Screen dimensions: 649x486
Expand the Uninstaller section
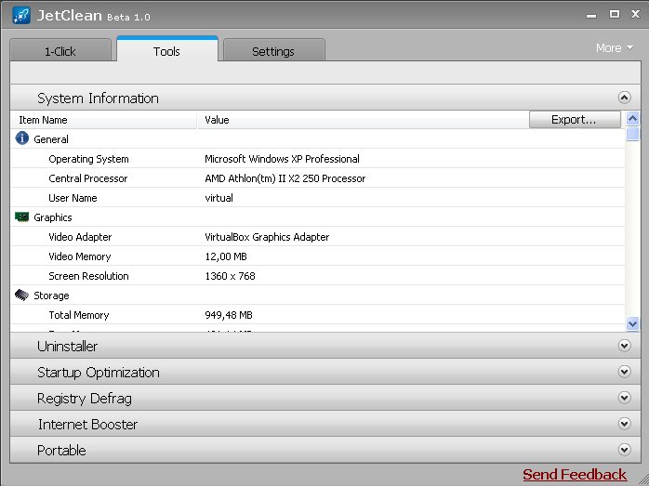(624, 346)
